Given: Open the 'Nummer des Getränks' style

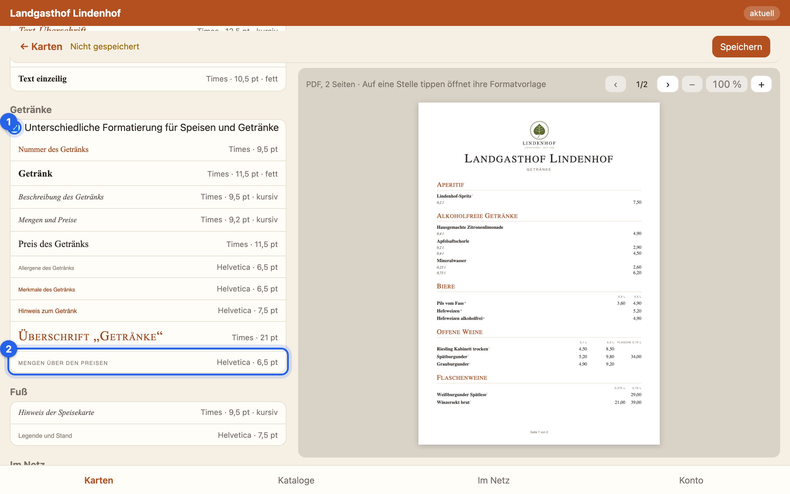Looking at the screenshot, I should [x=148, y=149].
